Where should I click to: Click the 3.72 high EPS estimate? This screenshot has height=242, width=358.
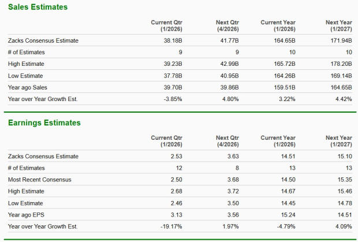click(x=233, y=191)
